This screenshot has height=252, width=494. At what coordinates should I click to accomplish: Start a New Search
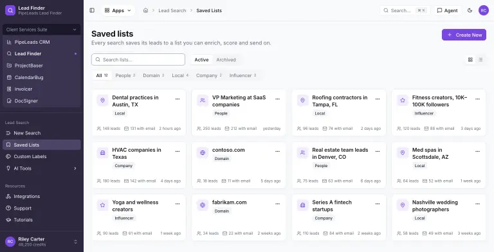point(42,133)
